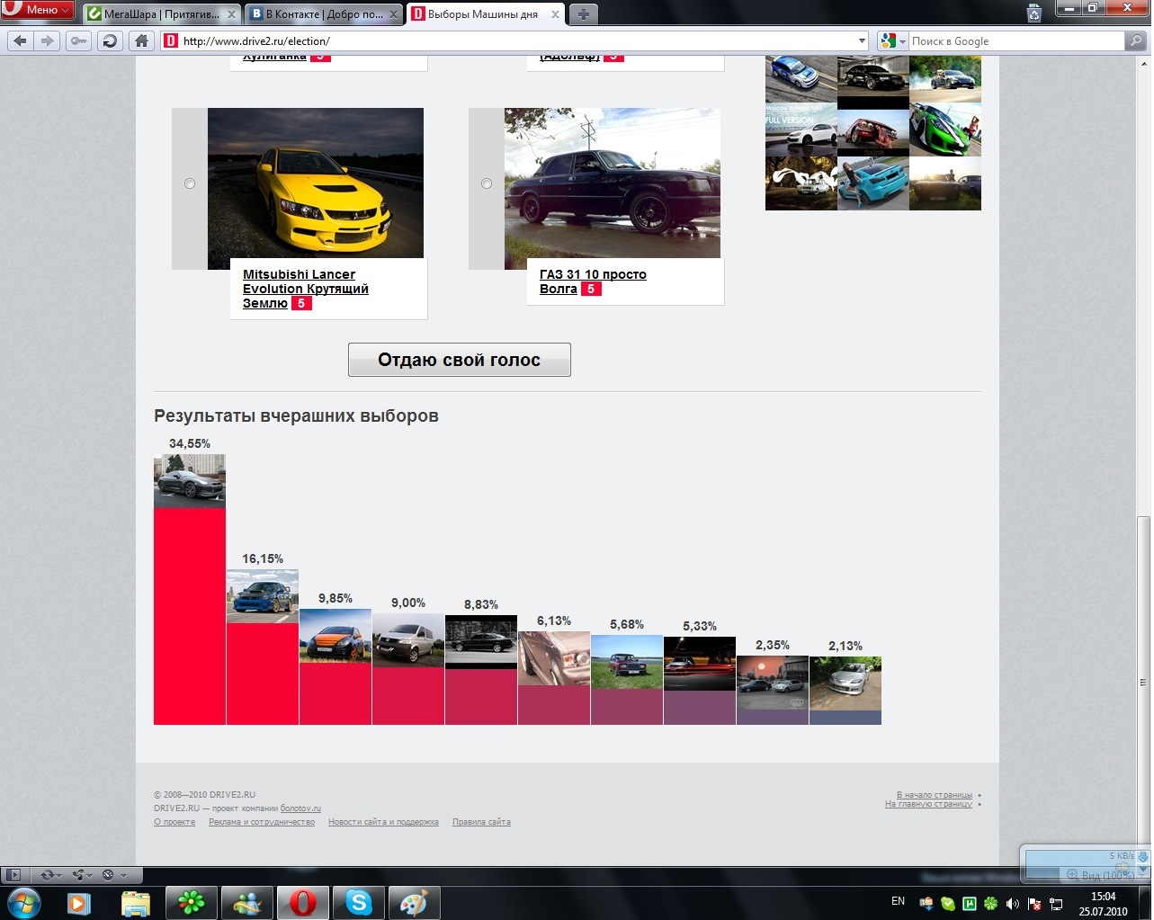
Task: Launch Windows Media Player from taskbar
Action: pyautogui.click(x=79, y=902)
